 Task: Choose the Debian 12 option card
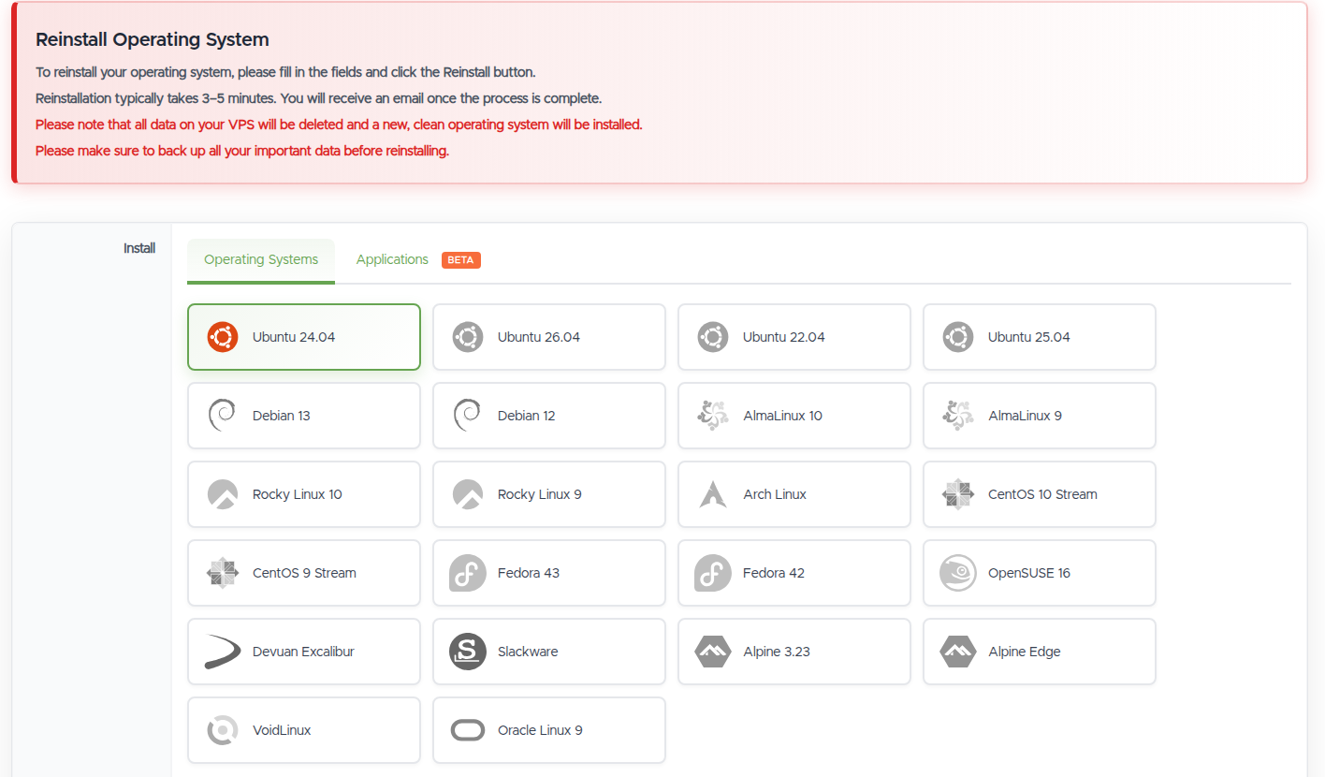pos(549,416)
